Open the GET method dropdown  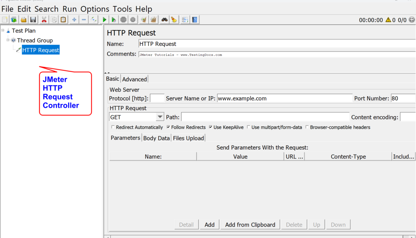[x=160, y=117]
